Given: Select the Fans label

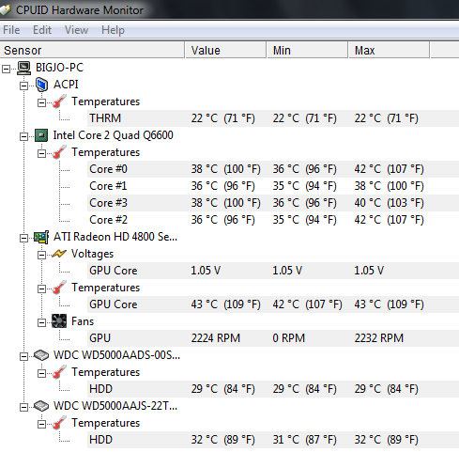Looking at the screenshot, I should pos(83,321).
